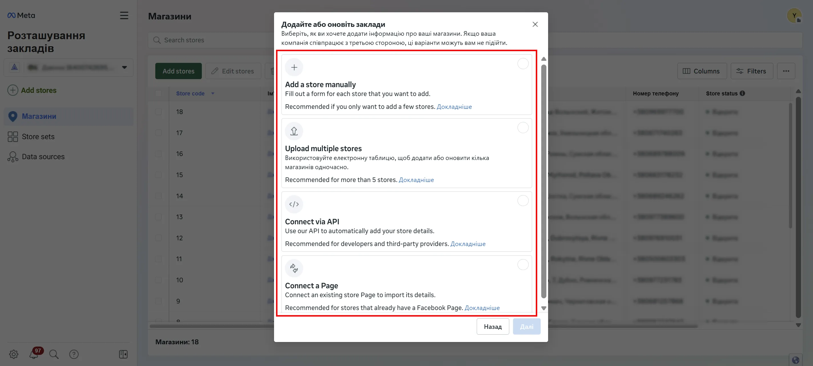Open the hamburger menu beside the Meta logo
This screenshot has height=366, width=813.
(x=124, y=15)
